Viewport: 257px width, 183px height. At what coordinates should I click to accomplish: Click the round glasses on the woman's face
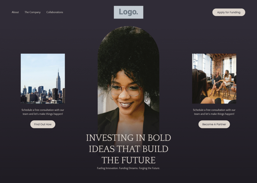coord(125,89)
